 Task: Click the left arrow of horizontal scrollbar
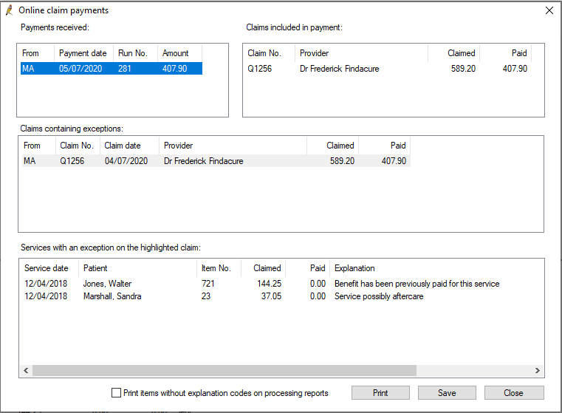click(26, 370)
